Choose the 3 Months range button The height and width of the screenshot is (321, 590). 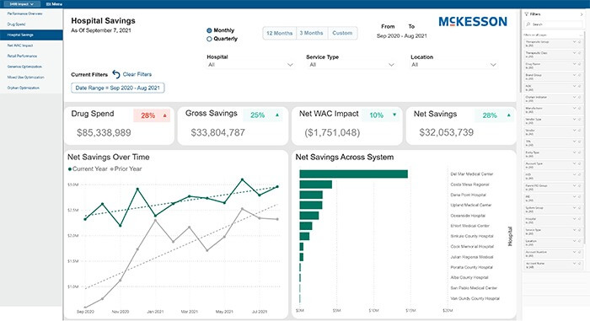click(x=312, y=33)
